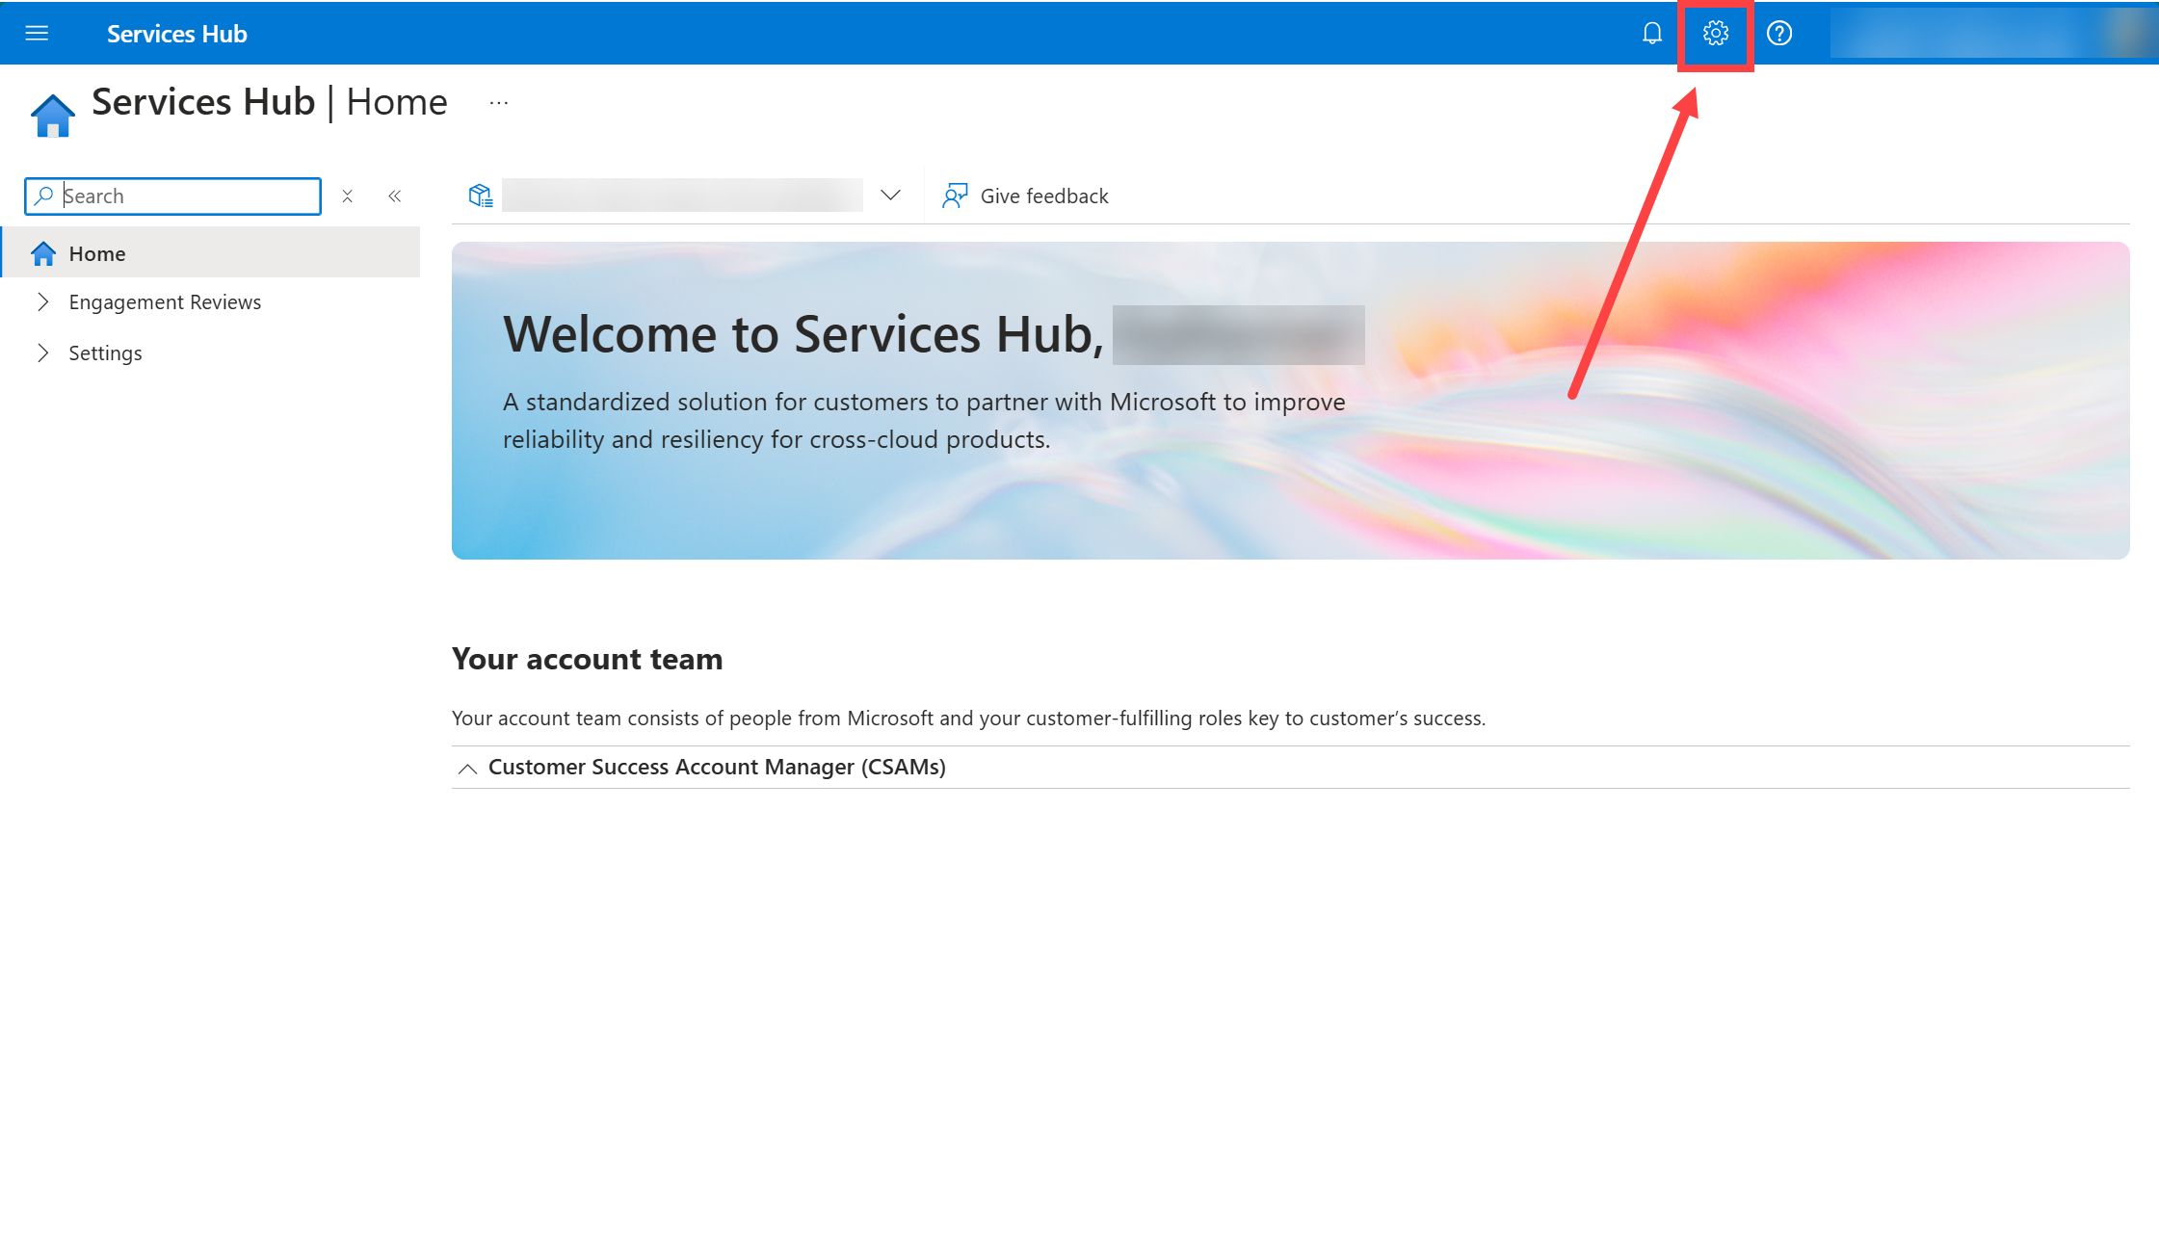Clear the sidebar search with X icon
2159x1254 pixels.
coord(348,196)
